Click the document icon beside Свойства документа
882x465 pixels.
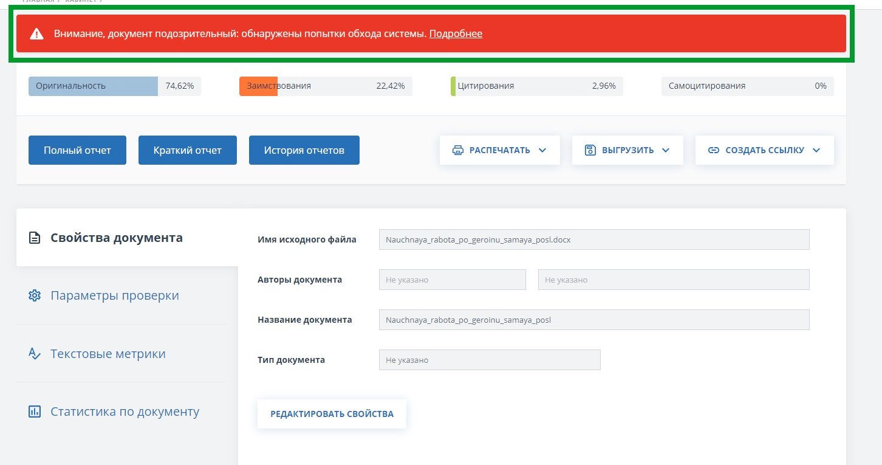35,238
